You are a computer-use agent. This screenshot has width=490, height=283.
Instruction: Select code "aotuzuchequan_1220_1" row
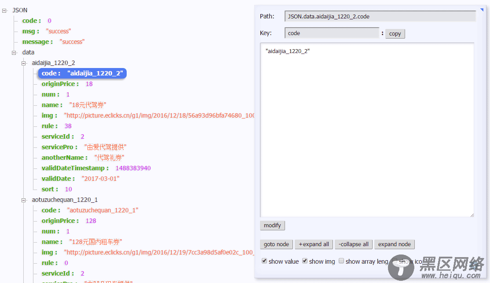90,210
